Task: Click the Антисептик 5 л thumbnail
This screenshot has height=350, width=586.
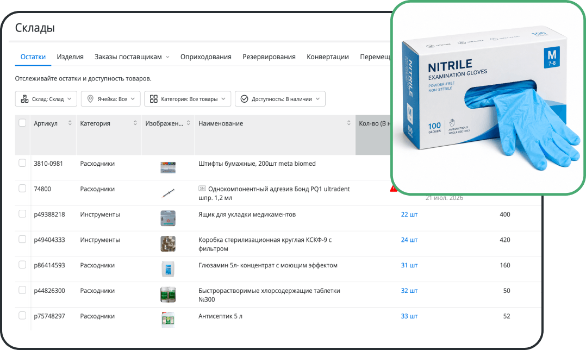Action: 168,320
